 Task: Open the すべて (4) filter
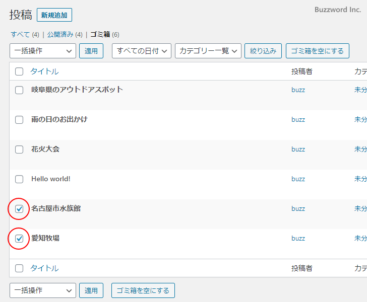25,35
